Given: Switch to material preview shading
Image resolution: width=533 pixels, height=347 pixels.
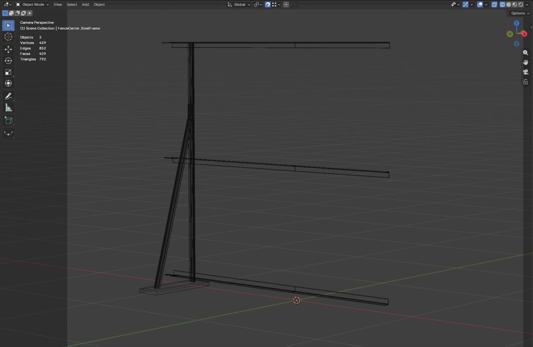Looking at the screenshot, I should [515, 4].
